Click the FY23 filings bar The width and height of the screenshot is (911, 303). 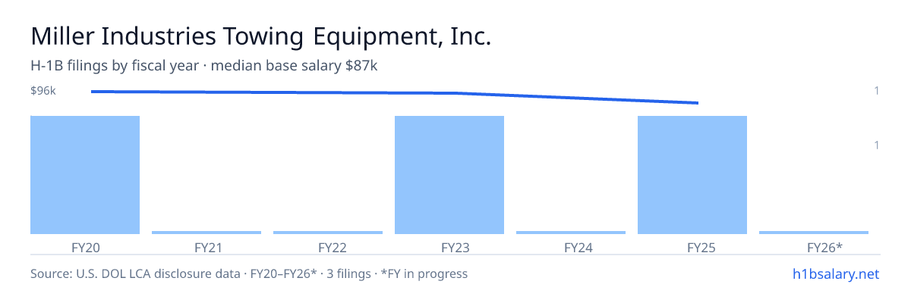[x=449, y=175]
